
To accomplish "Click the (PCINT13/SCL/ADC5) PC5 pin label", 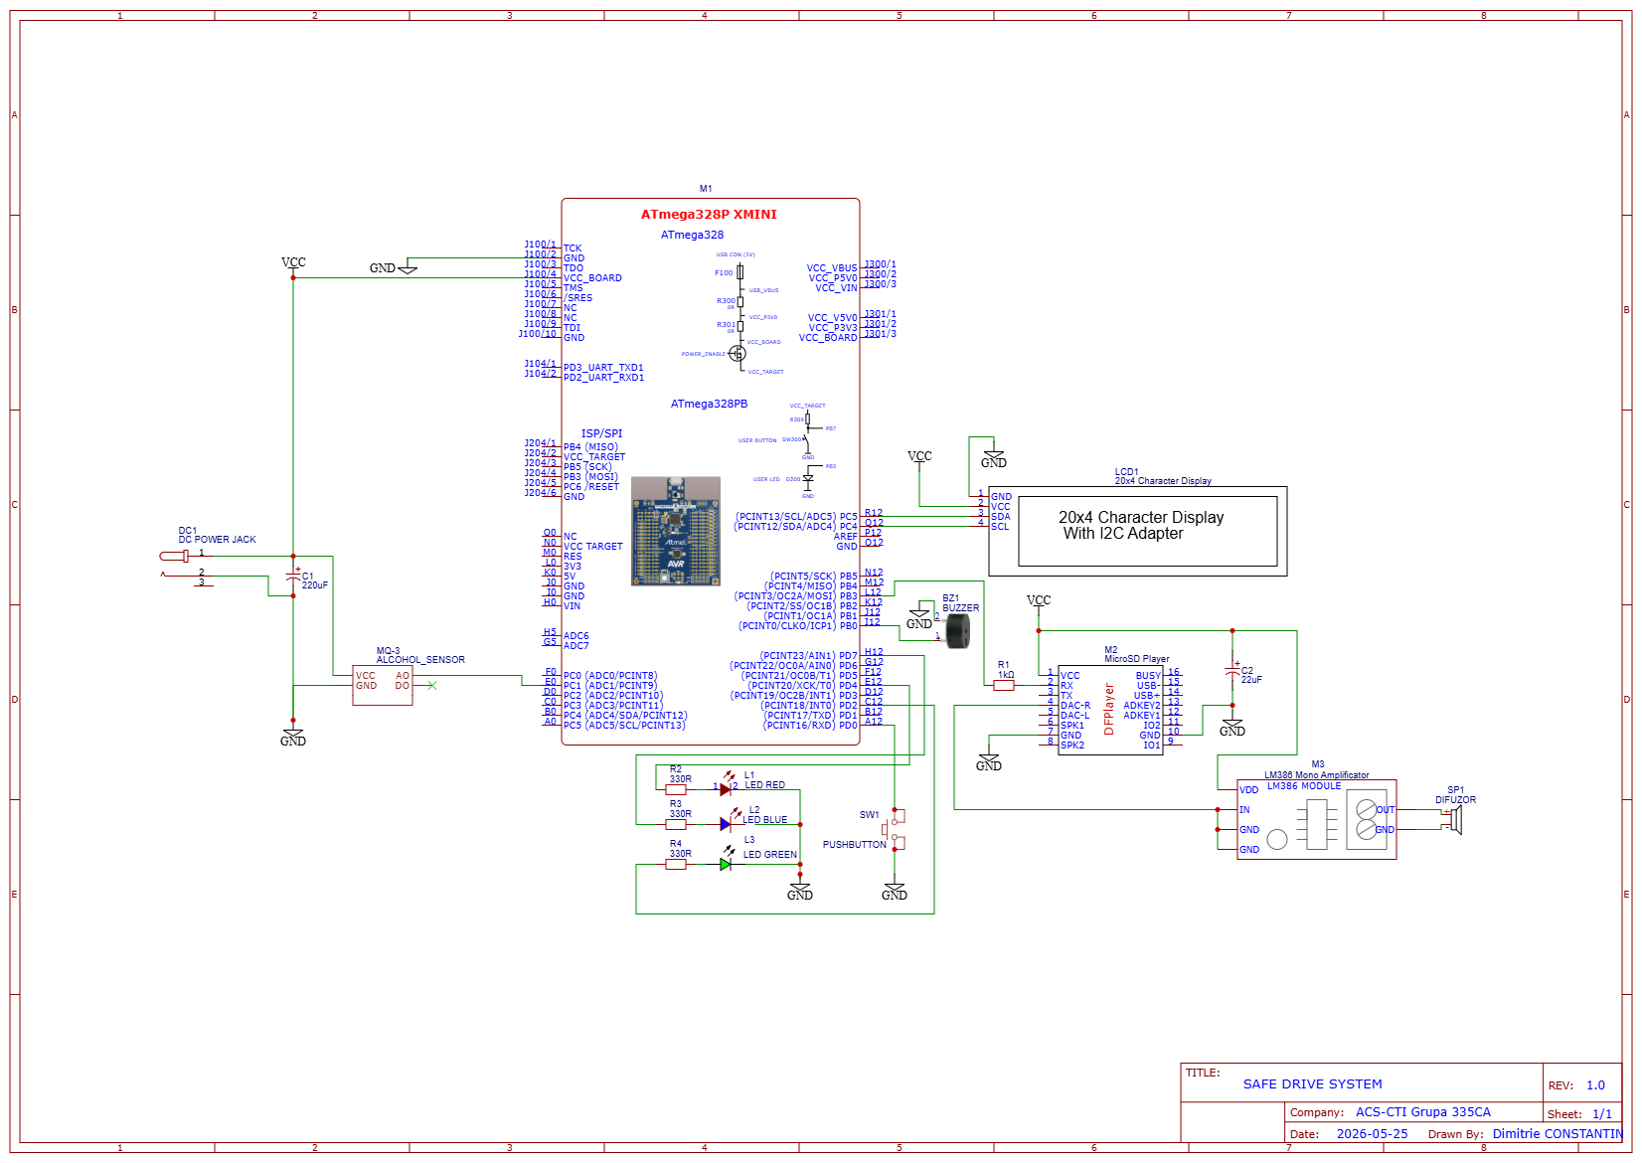I will 796,517.
